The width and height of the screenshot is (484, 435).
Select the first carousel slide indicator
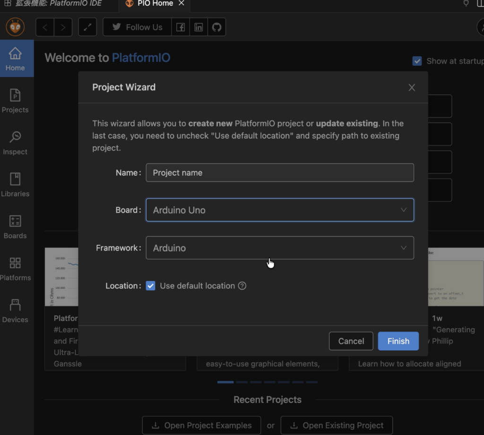tap(225, 382)
